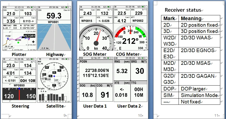Click the "Simulation Mode" cell
This screenshot has width=226, height=119.
coord(199,95)
